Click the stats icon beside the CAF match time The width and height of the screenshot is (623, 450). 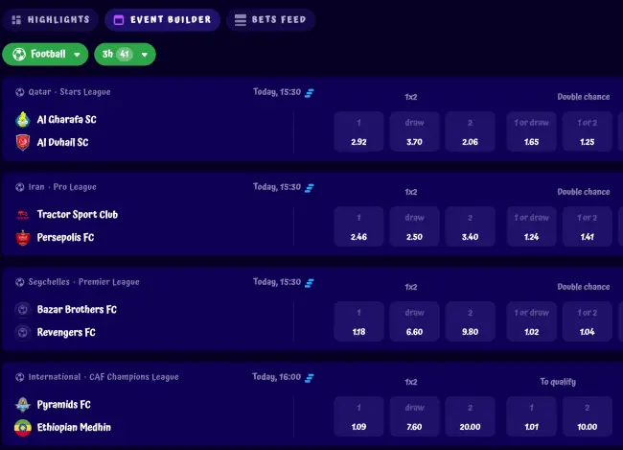[x=310, y=377]
